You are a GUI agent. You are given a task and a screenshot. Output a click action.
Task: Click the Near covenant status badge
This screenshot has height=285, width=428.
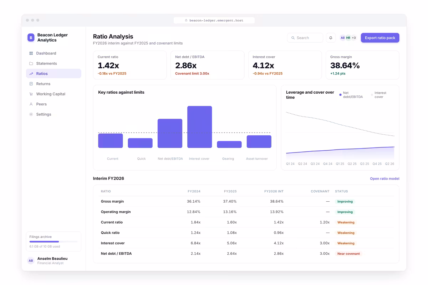(x=348, y=254)
